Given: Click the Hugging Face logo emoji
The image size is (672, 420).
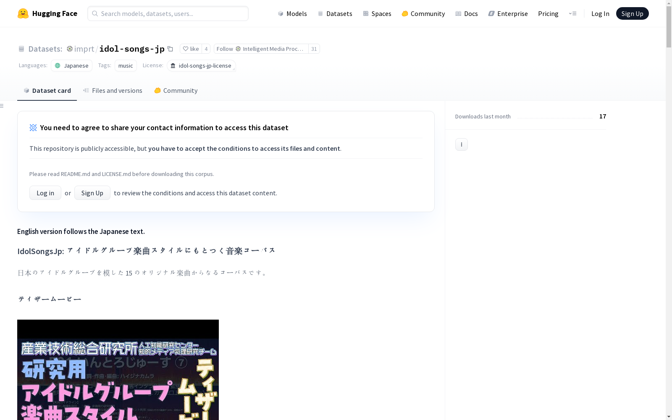Looking at the screenshot, I should (23, 13).
